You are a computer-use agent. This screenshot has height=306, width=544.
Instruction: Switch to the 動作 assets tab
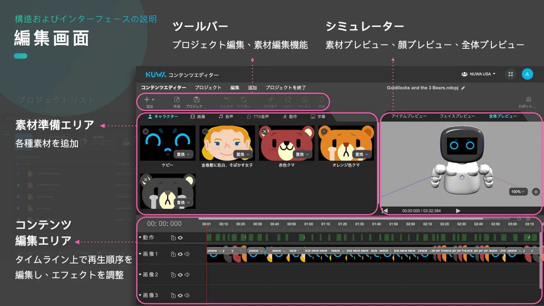290,117
